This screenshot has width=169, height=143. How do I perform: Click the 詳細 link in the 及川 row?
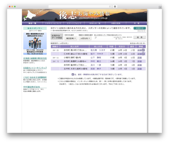140,65
